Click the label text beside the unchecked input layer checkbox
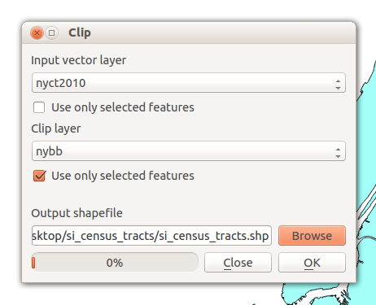 click(x=123, y=107)
